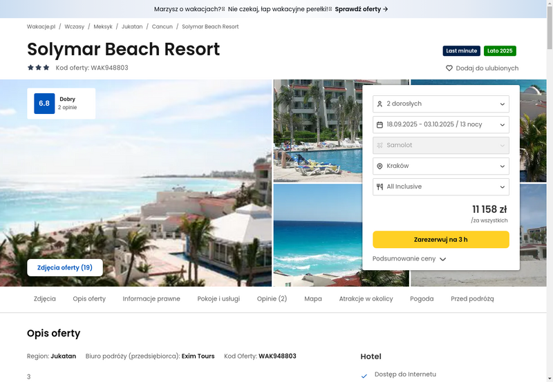The height and width of the screenshot is (382, 553).
Task: Open Zdjęcia oferty (19) gallery
Action: coord(65,267)
